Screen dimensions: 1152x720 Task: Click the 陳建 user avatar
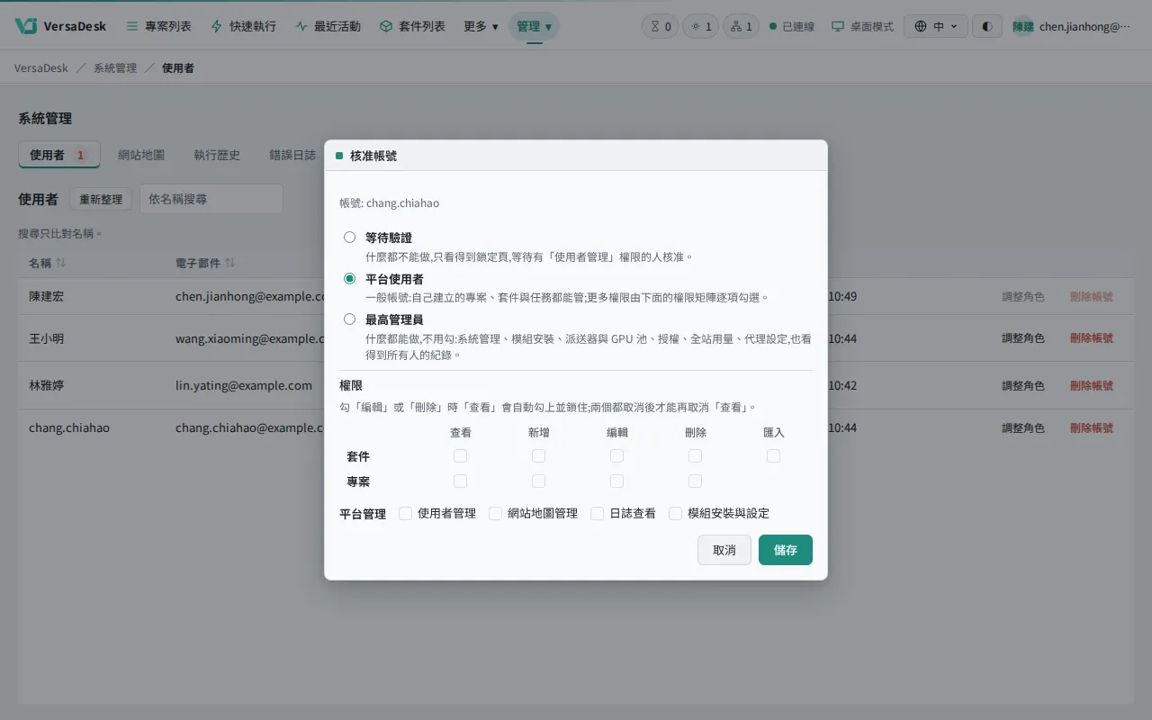click(1022, 26)
